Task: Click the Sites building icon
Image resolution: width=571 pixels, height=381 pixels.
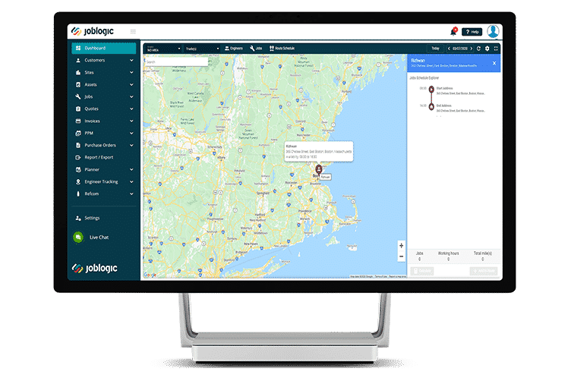Action: coord(78,72)
